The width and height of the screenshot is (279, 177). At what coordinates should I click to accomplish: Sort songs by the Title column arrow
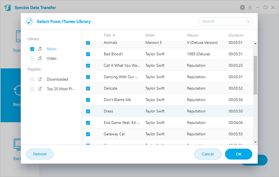click(114, 35)
